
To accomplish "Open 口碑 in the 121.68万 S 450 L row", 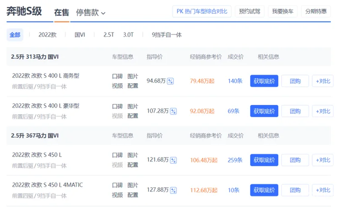I will [117, 155].
